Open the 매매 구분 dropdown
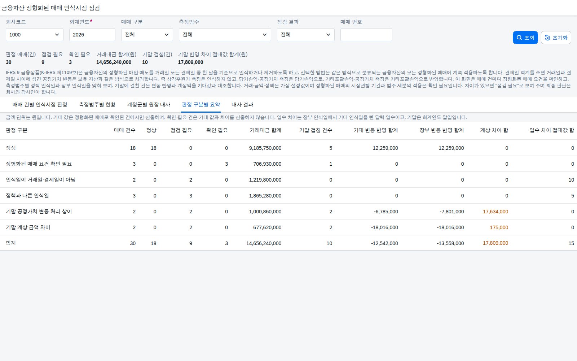 click(x=147, y=35)
